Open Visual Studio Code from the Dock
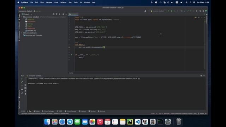This screenshot has height=127, width=226. pos(138,122)
